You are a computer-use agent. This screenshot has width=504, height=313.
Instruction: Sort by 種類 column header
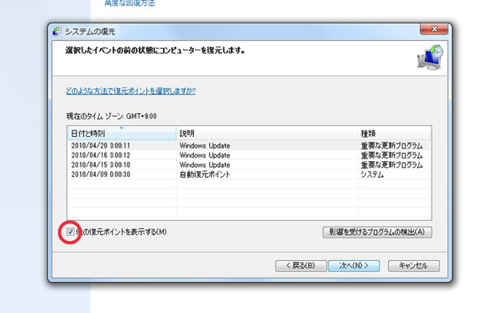point(394,133)
